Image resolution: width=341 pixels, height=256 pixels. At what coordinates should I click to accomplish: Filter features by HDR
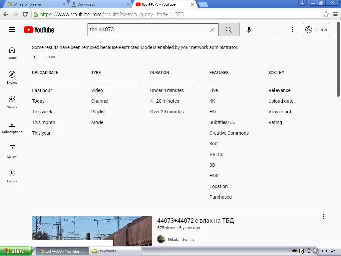[x=214, y=176]
